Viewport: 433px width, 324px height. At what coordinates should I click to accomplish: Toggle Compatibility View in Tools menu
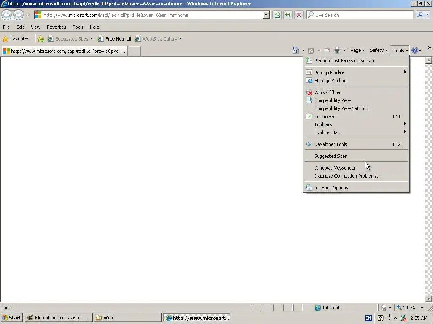point(356,100)
